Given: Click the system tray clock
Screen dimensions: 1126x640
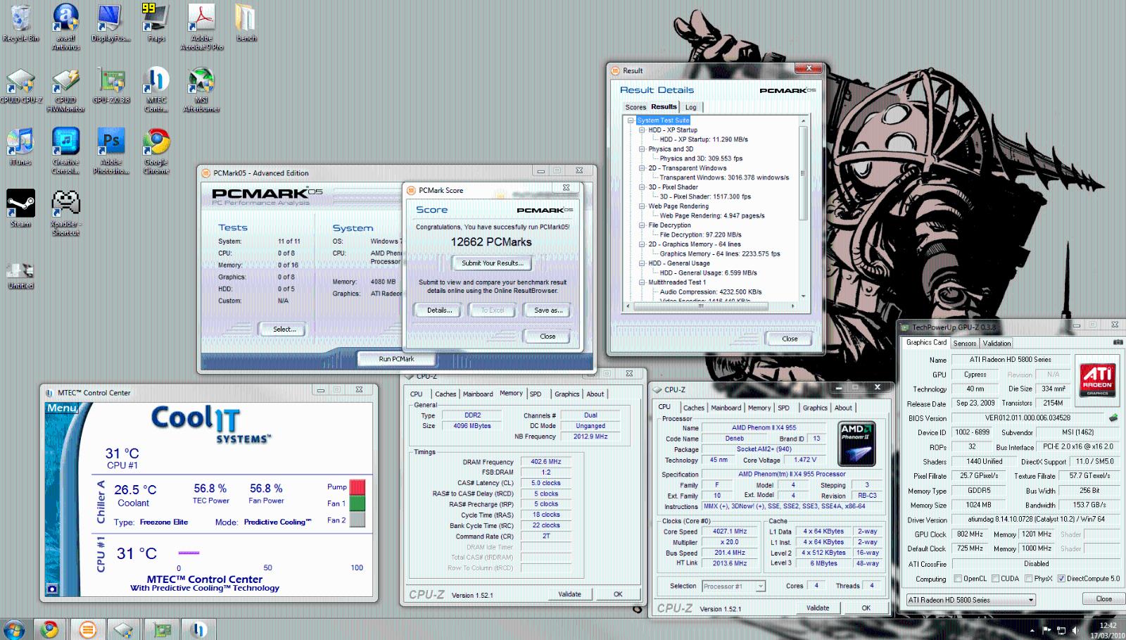Looking at the screenshot, I should (1108, 629).
